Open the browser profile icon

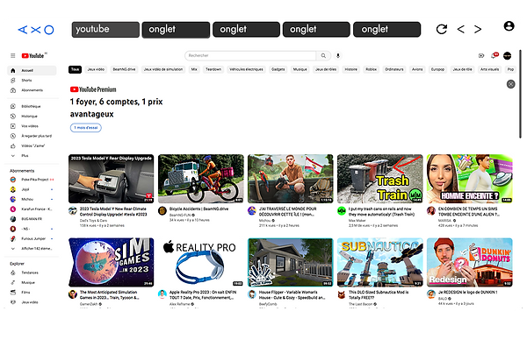[509, 25]
